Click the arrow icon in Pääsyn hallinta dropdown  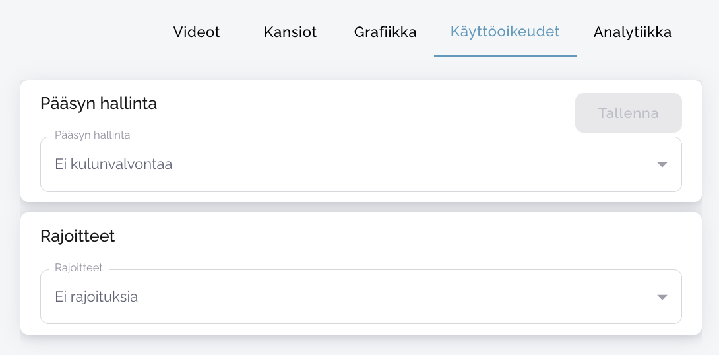coord(662,164)
